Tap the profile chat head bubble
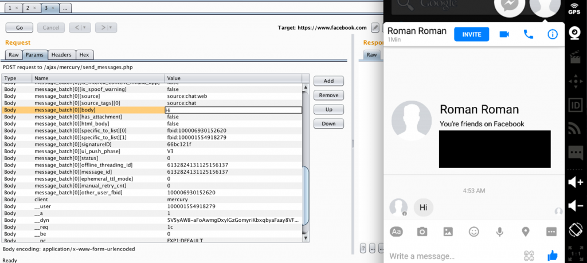587x263 pixels. click(545, 7)
